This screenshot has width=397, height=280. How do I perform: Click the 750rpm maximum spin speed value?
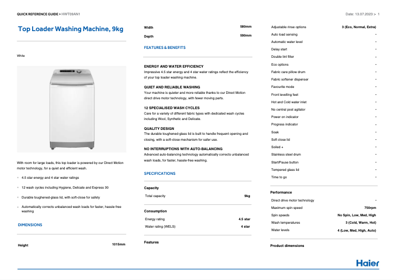click(370, 208)
